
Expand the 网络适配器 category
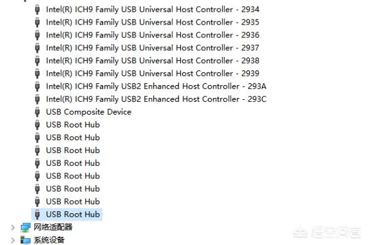coord(13,227)
